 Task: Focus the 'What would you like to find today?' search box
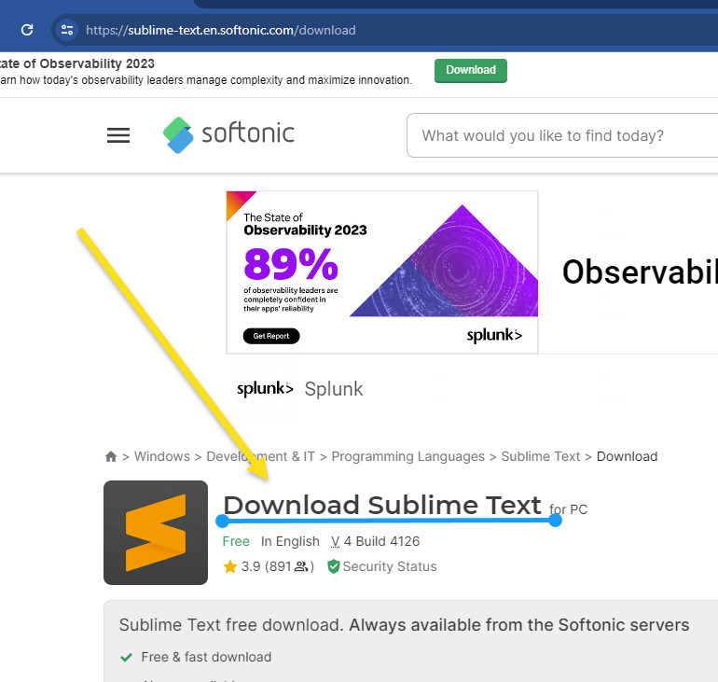[562, 135]
